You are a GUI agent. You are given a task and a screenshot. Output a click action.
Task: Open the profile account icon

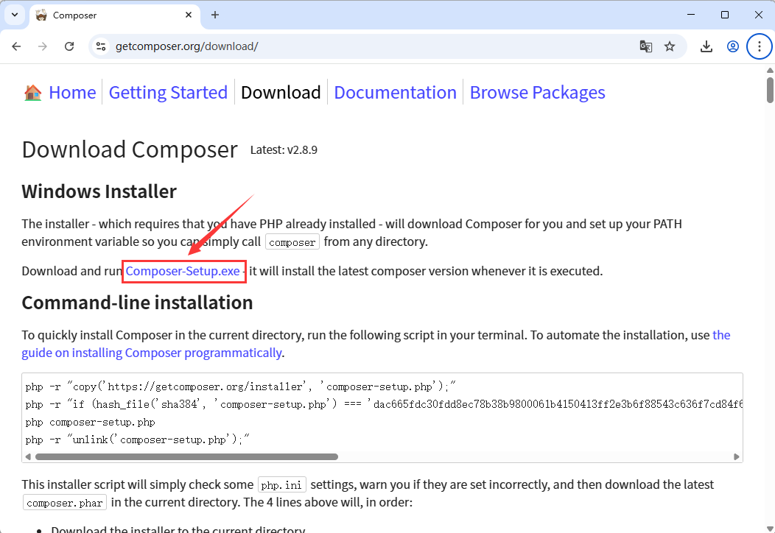coord(732,46)
